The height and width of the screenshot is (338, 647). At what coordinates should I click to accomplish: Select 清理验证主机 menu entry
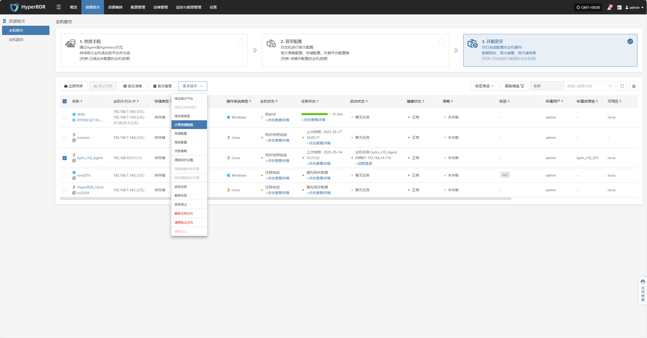pyautogui.click(x=189, y=223)
